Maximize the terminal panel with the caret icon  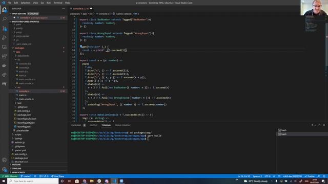click(319, 125)
